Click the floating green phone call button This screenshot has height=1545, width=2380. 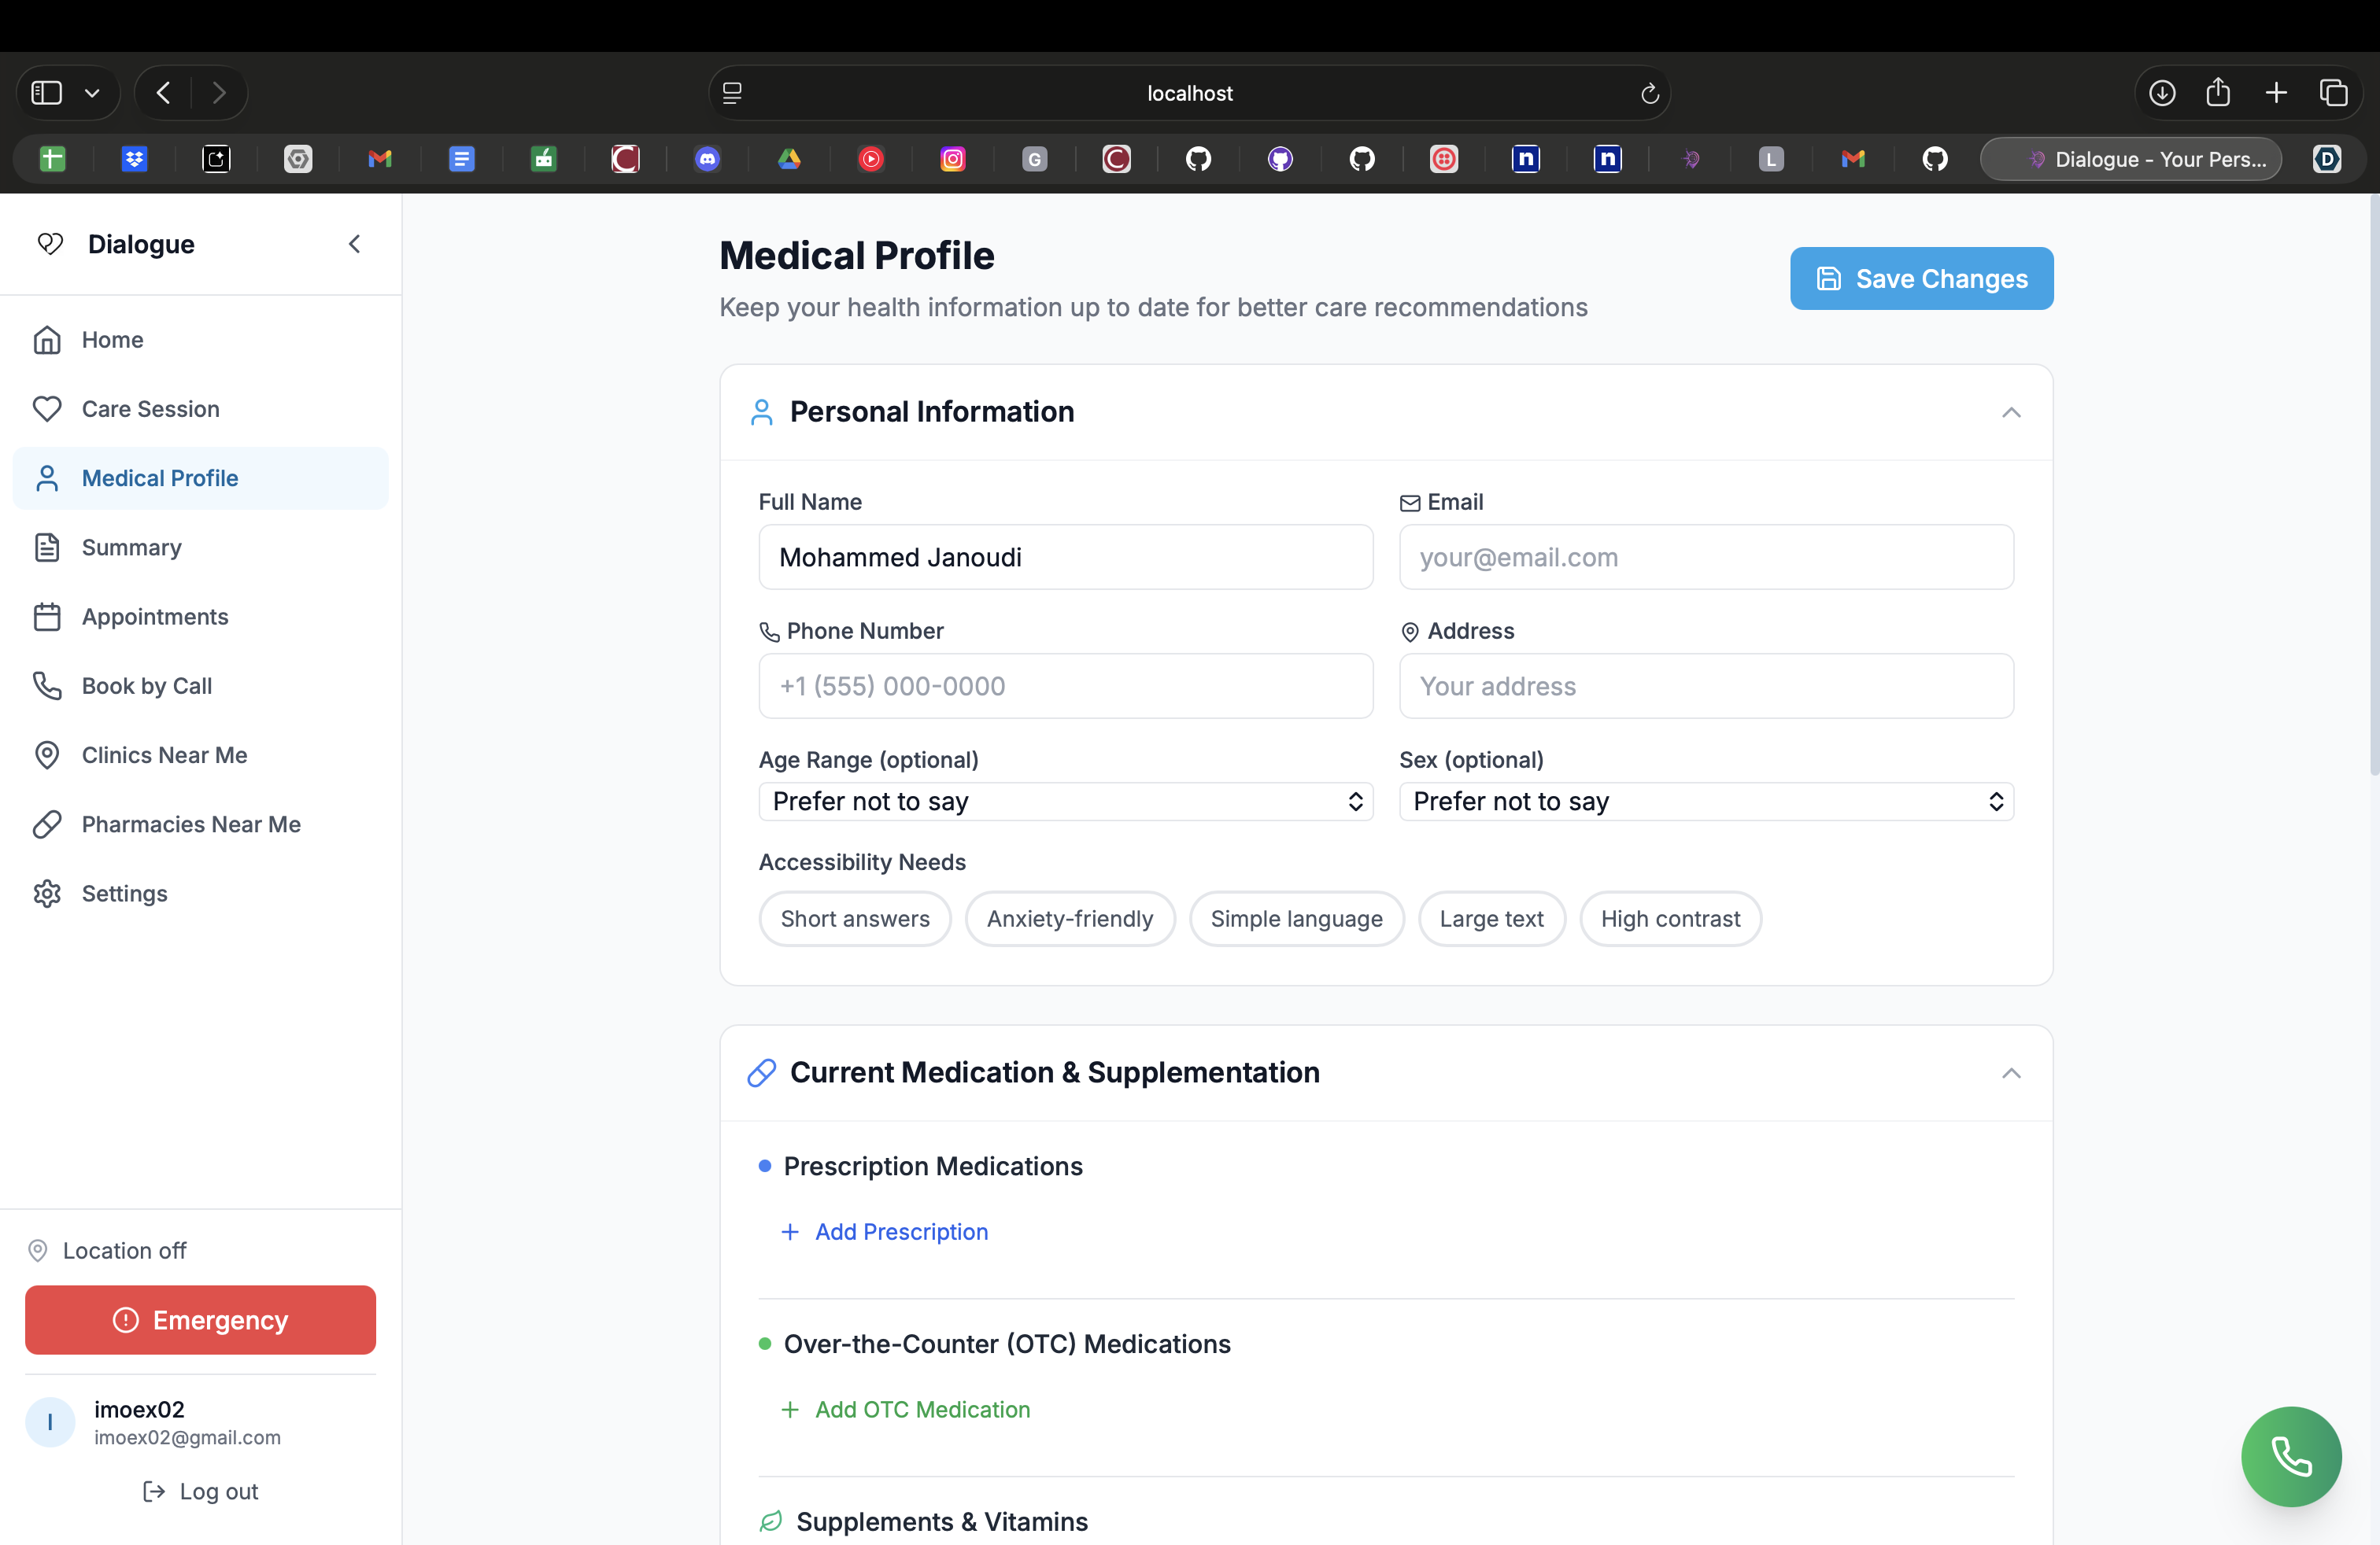tap(2290, 1456)
